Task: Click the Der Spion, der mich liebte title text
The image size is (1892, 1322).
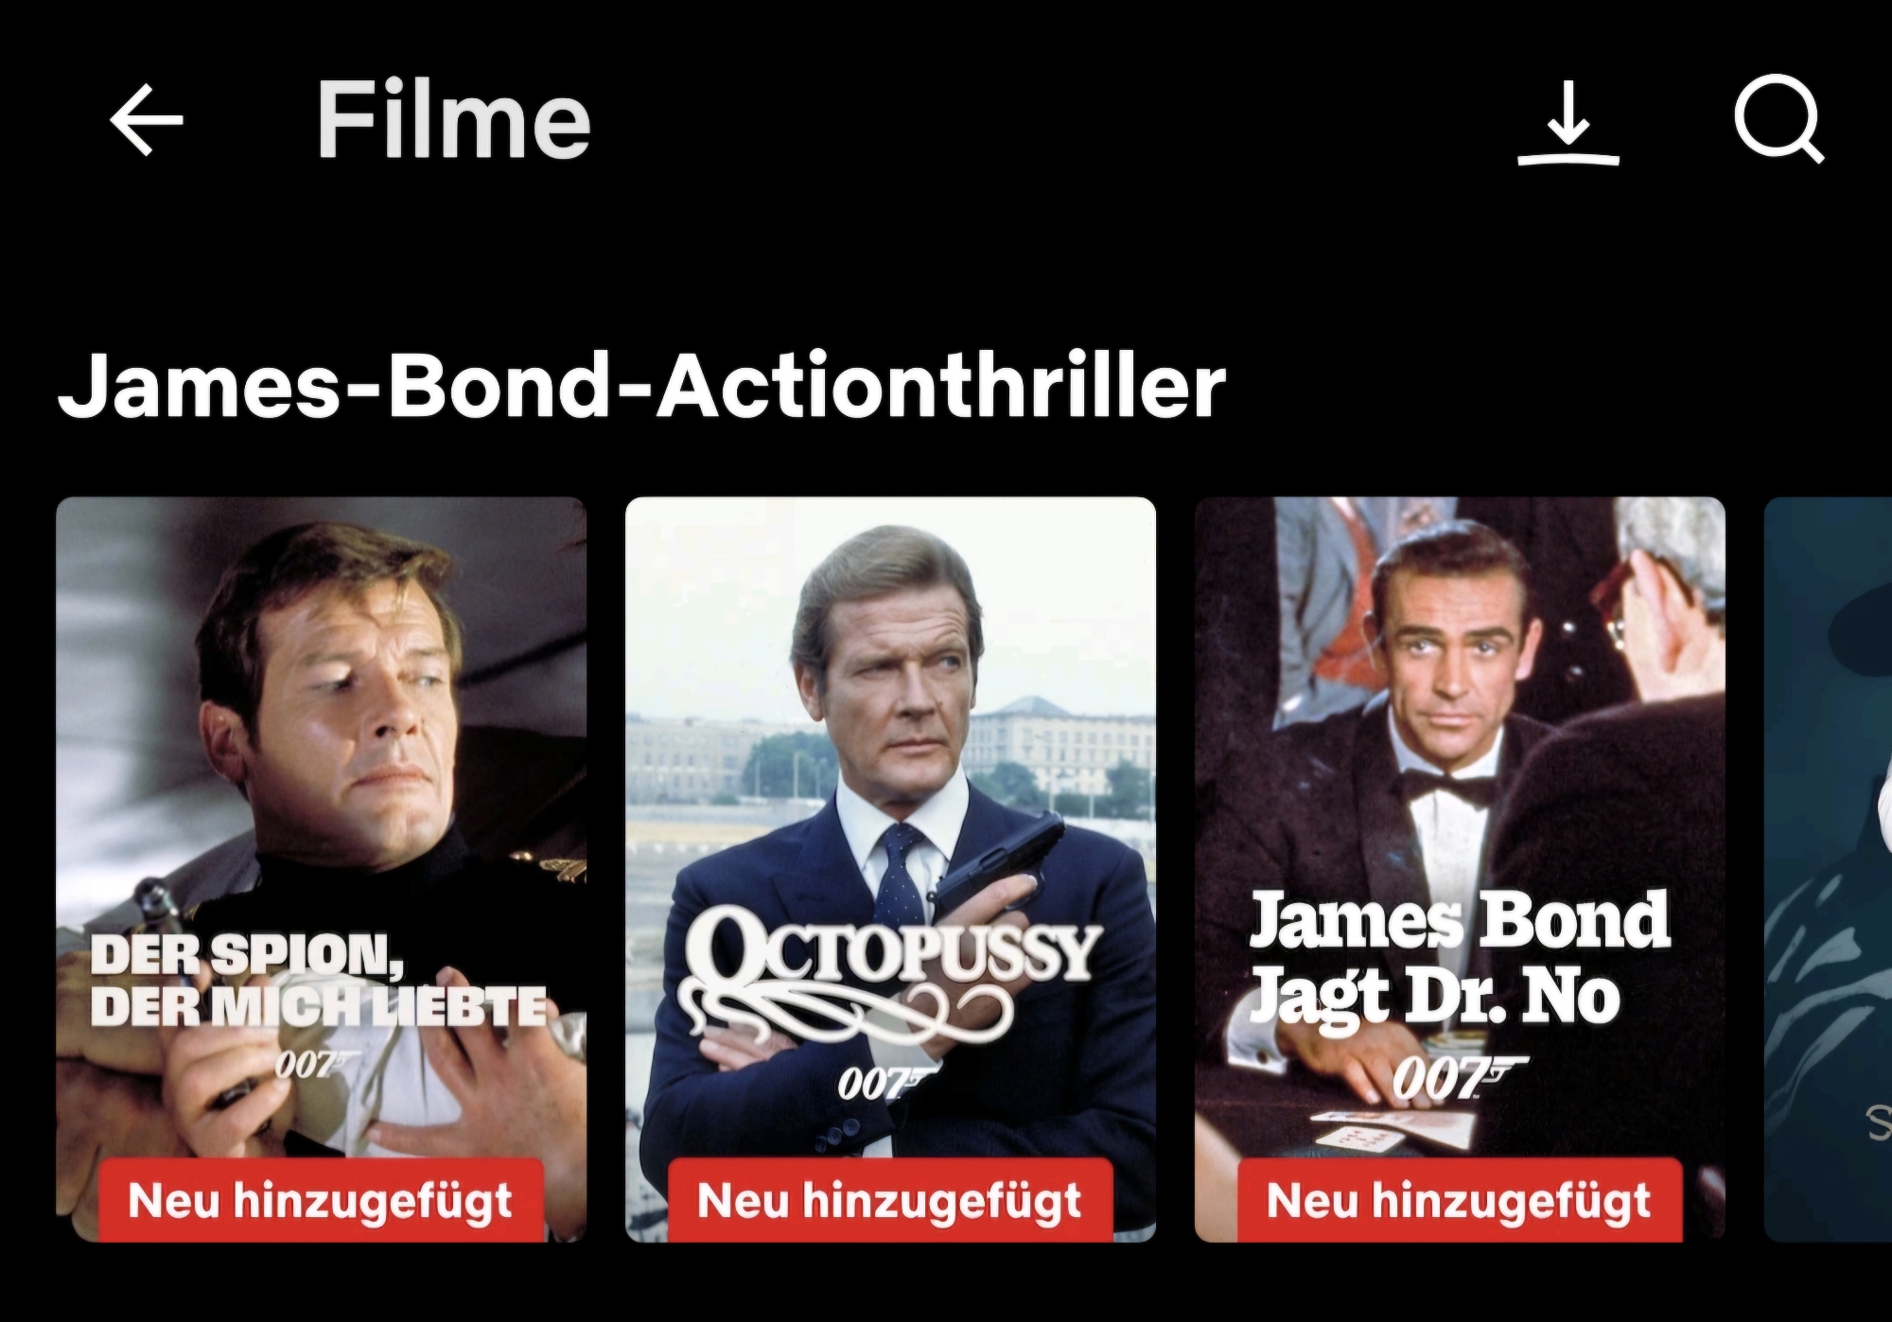Action: pos(319,980)
